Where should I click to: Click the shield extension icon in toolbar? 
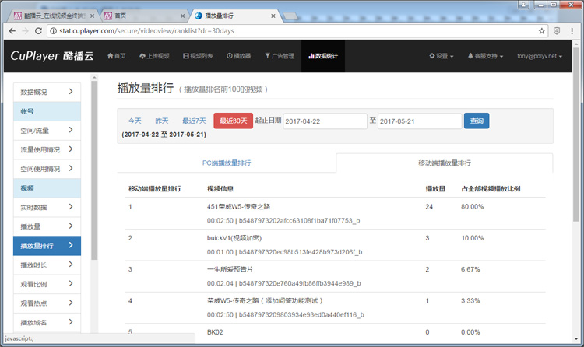coord(558,30)
